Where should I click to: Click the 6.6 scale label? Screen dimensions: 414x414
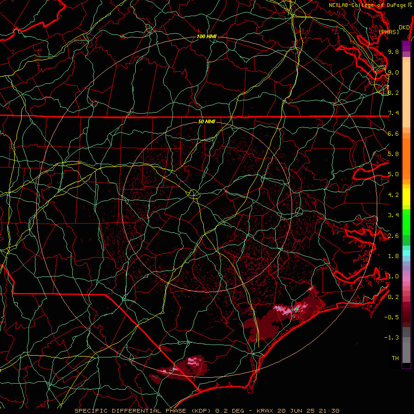(393, 133)
